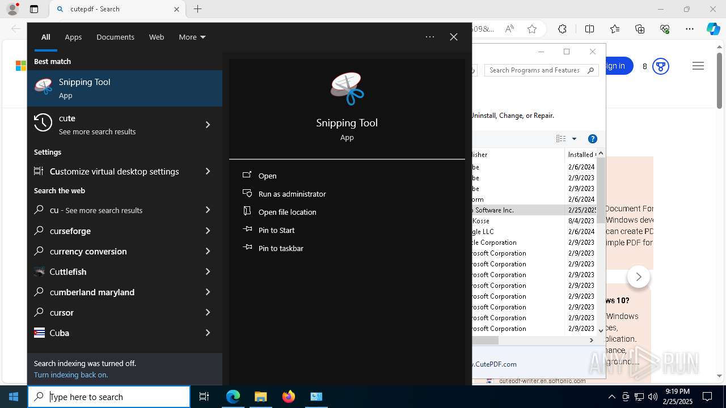Switch to the Documents search tab
The height and width of the screenshot is (408, 726).
pyautogui.click(x=115, y=37)
